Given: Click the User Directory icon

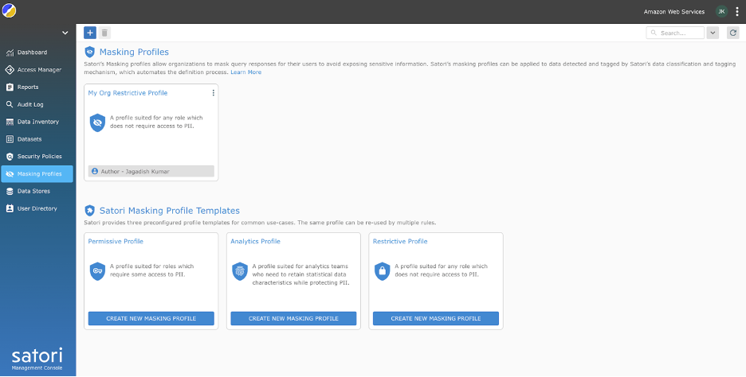Looking at the screenshot, I should click(10, 208).
